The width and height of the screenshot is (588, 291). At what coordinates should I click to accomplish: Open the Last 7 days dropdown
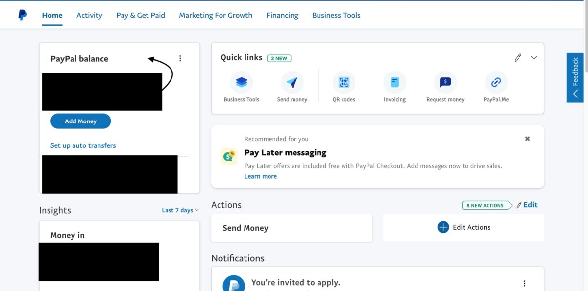coord(180,210)
